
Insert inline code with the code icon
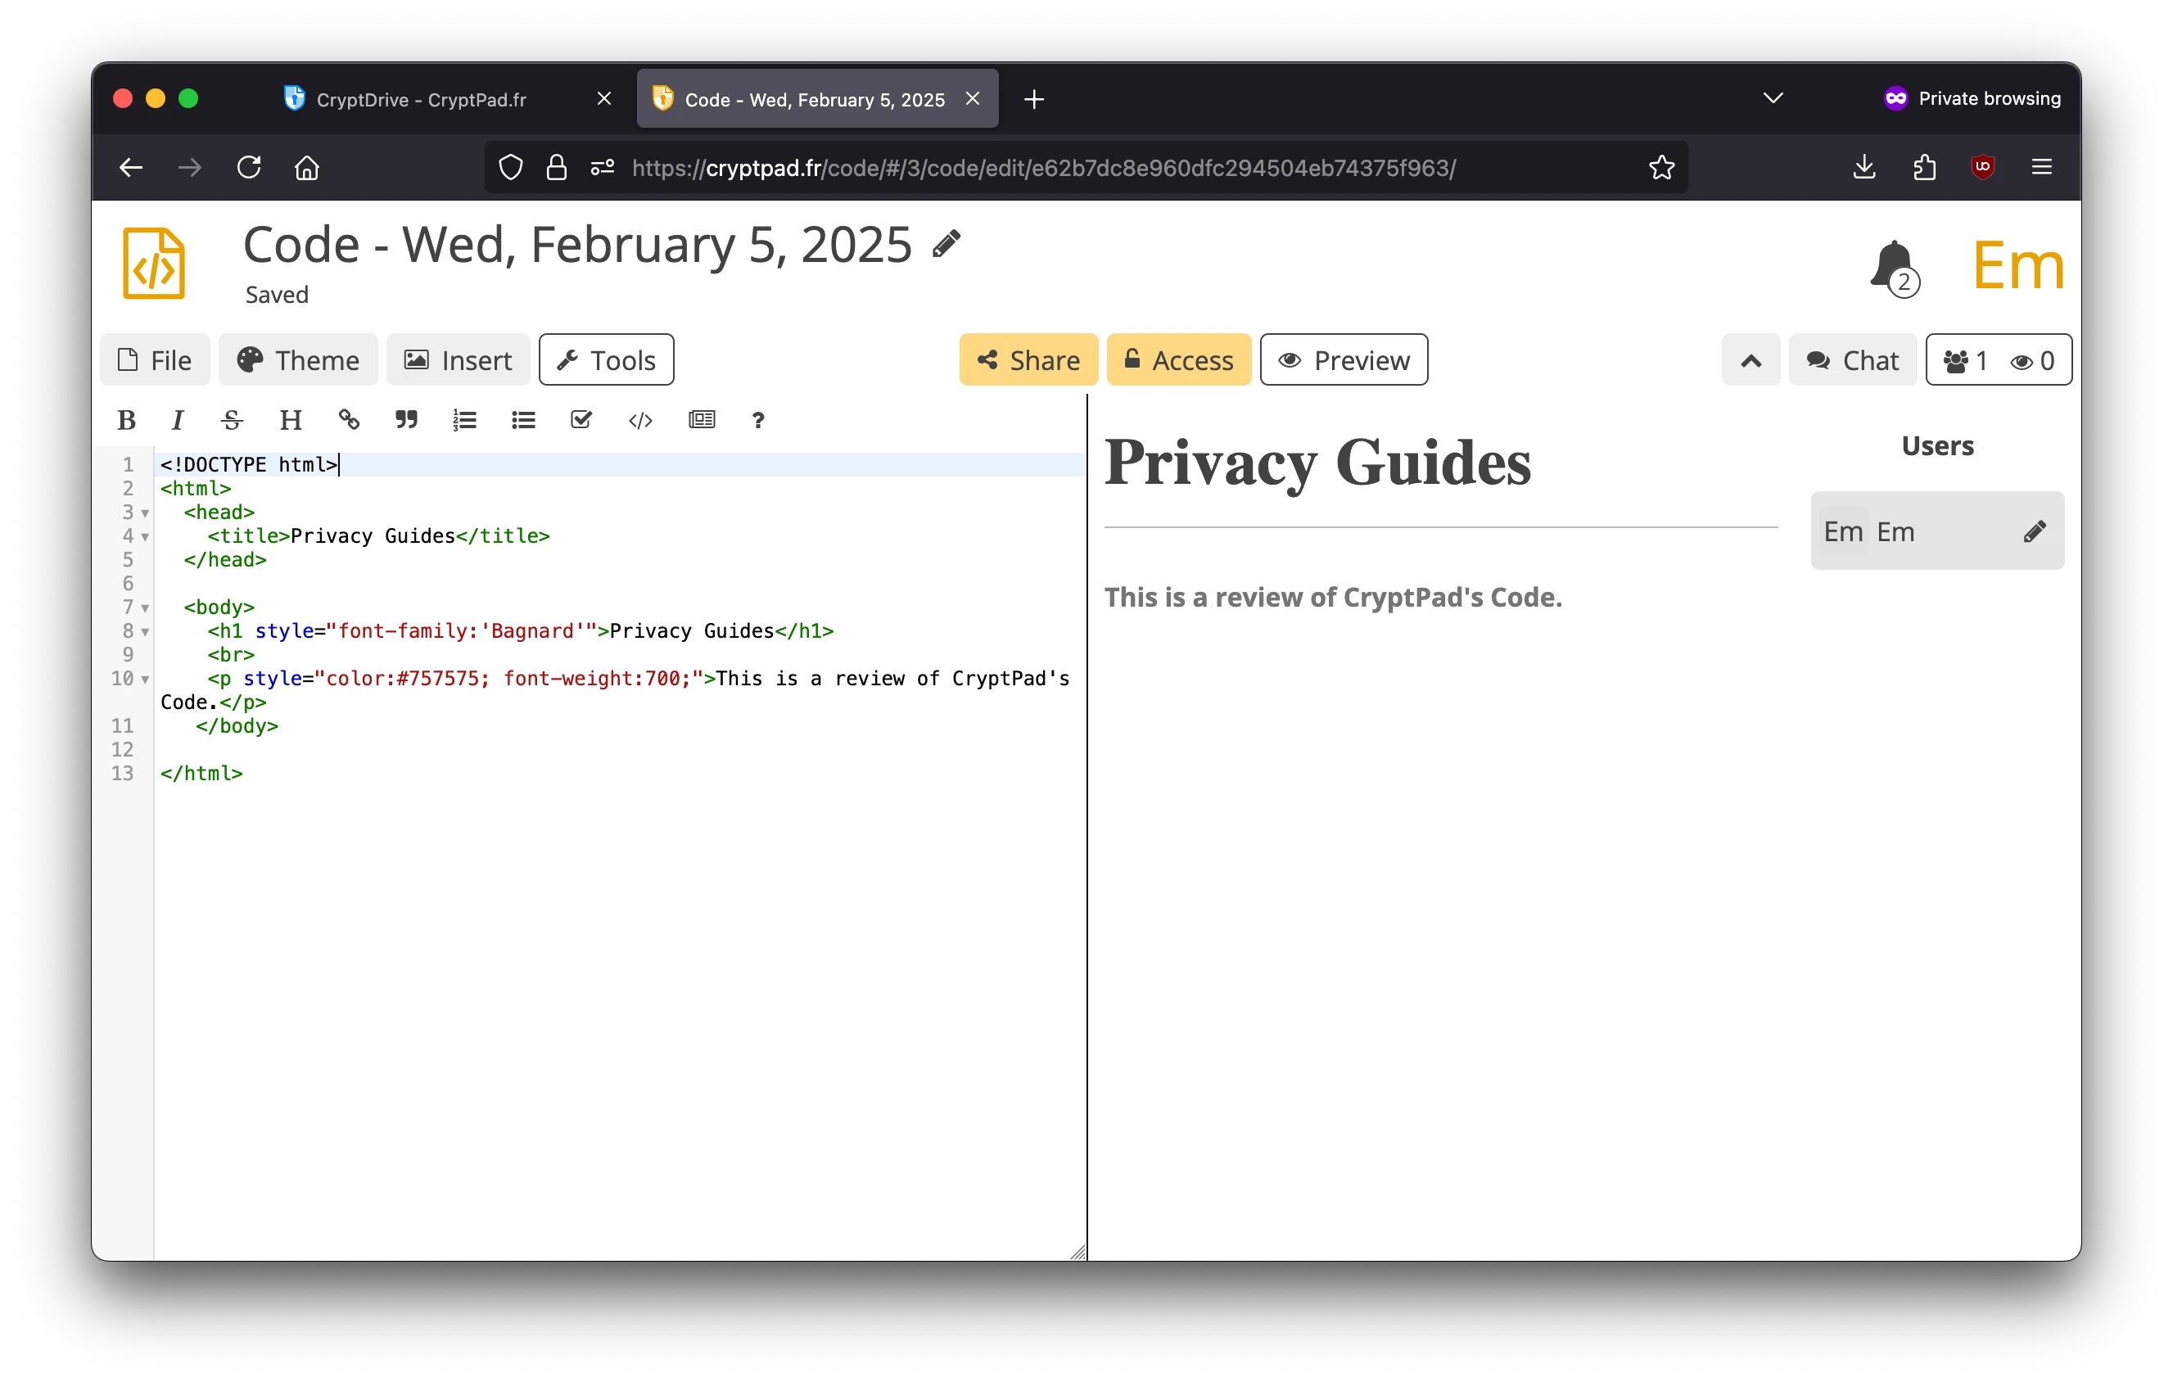[x=639, y=419]
